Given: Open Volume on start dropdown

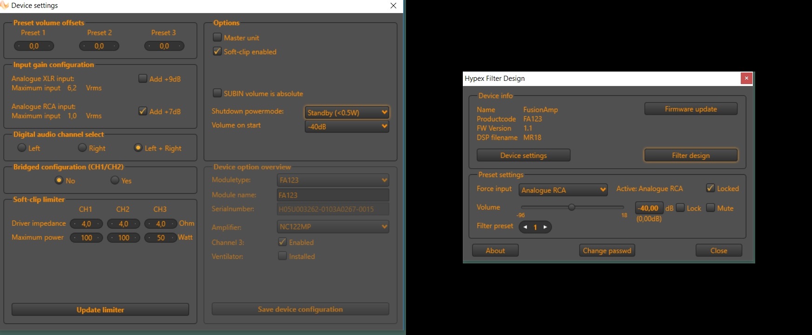Looking at the screenshot, I should 347,126.
